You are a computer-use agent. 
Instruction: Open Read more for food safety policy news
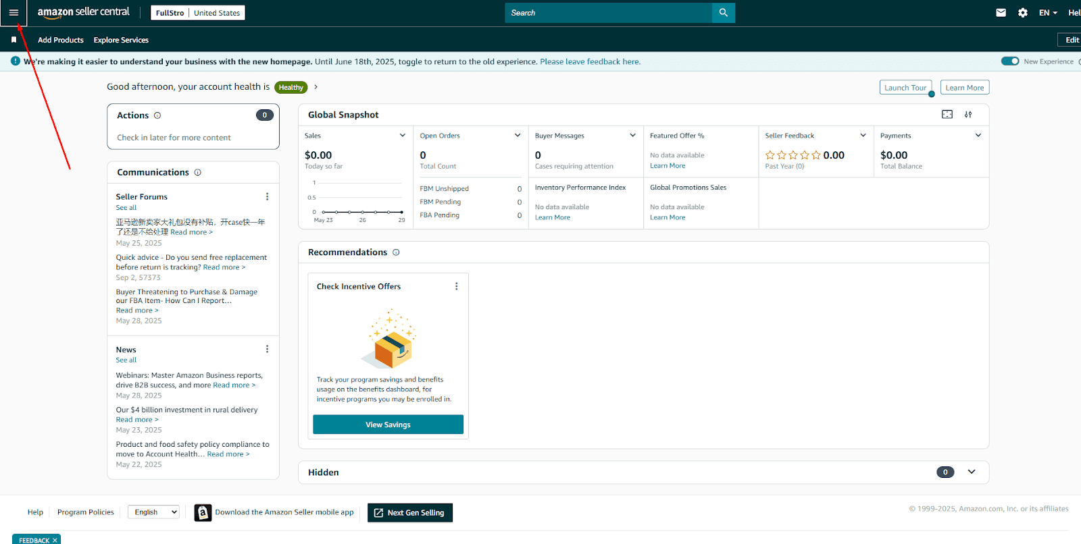coord(228,454)
